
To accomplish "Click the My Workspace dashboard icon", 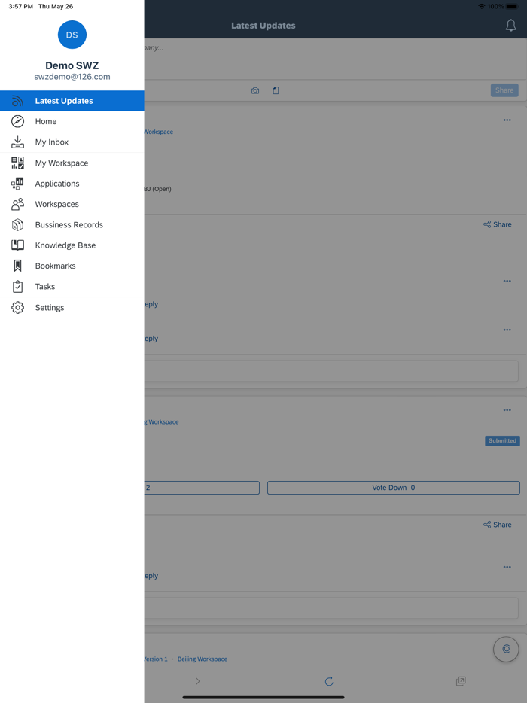I will (x=17, y=163).
